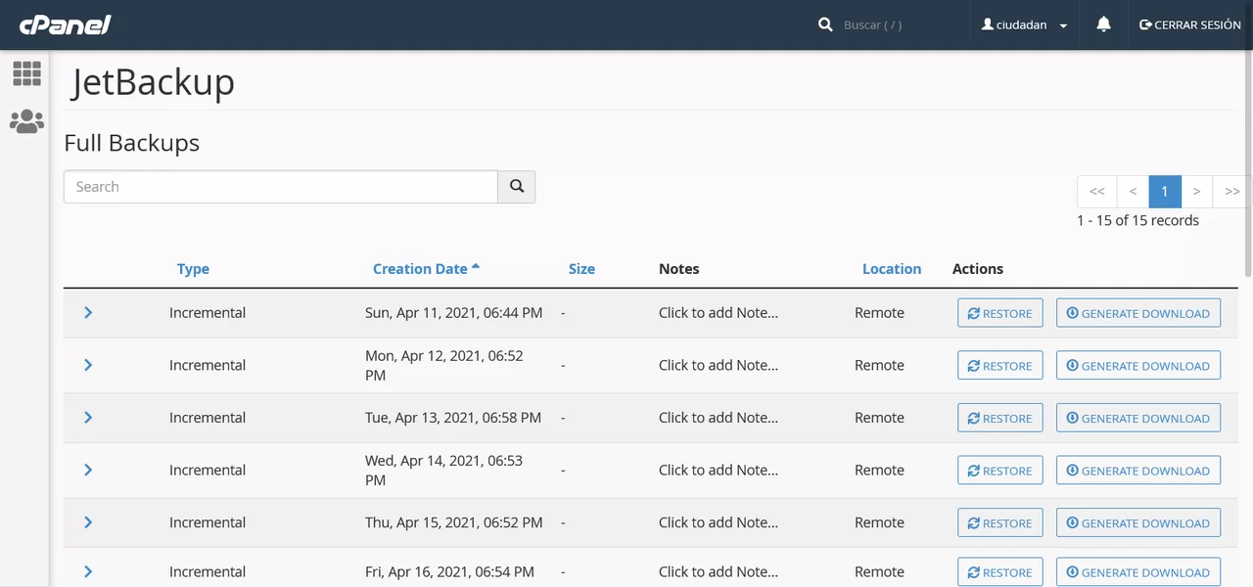Click the Full Backups search magnifier button
The width and height of the screenshot is (1253, 587).
pos(517,187)
